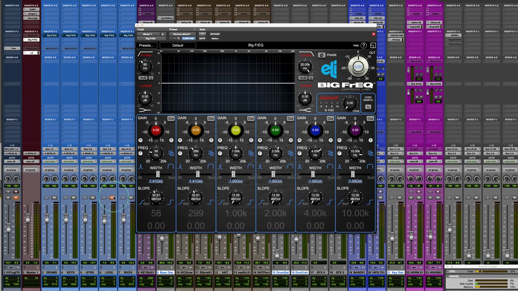Open the no group dropdown on Master 1 track

(31, 170)
